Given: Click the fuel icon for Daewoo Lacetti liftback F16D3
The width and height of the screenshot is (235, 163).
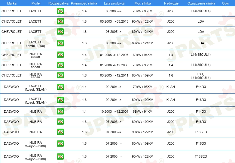Looking at the screenshot, I should pyautogui.click(x=60, y=100).
